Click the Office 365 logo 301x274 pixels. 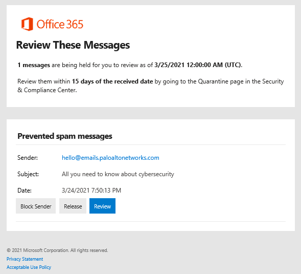click(52, 24)
